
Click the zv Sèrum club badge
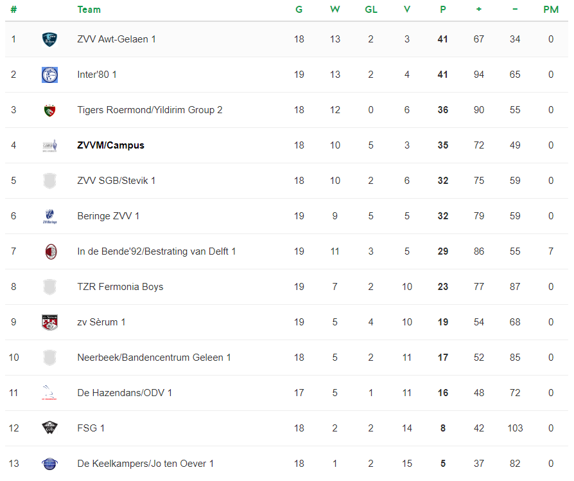pos(50,323)
